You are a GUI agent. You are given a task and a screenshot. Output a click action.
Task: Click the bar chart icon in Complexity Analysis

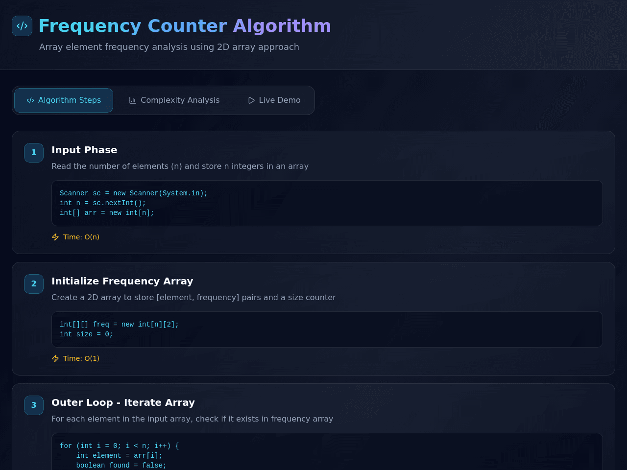tap(132, 100)
